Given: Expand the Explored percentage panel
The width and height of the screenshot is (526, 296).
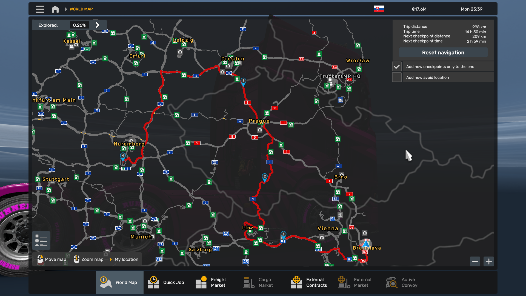Looking at the screenshot, I should (98, 25).
